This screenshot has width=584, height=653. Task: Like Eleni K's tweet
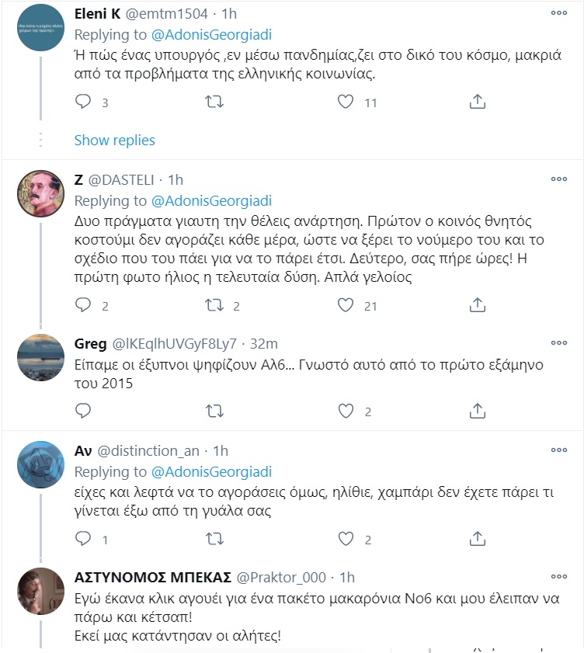pos(346,102)
